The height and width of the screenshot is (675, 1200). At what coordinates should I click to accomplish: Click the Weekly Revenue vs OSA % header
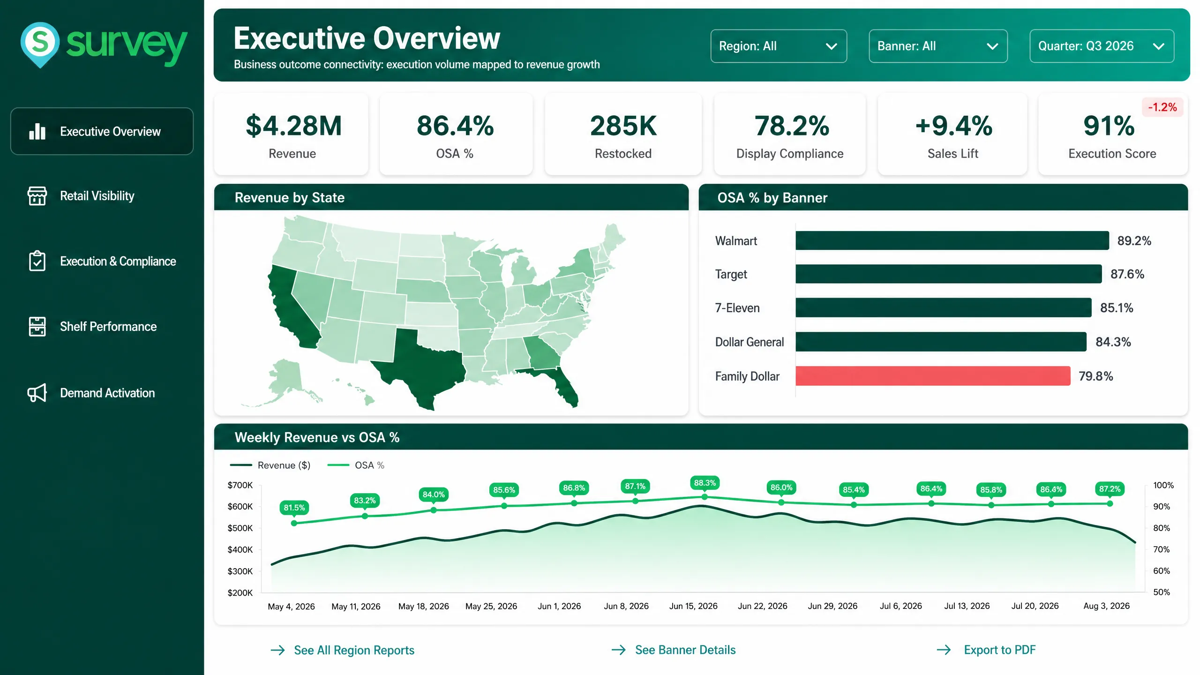[x=701, y=437]
